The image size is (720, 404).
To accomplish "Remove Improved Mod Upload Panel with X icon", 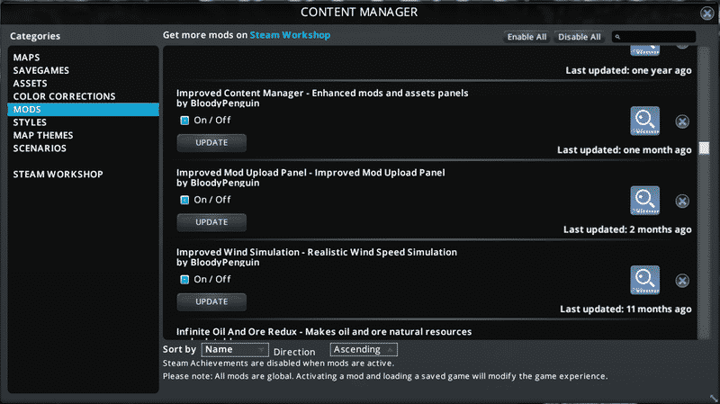I will [682, 202].
